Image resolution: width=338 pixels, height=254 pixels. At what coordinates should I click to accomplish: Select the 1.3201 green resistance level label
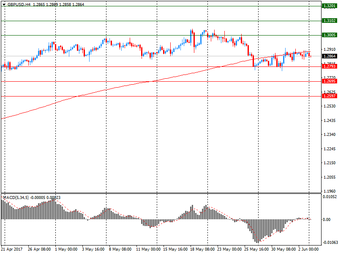(x=330, y=6)
